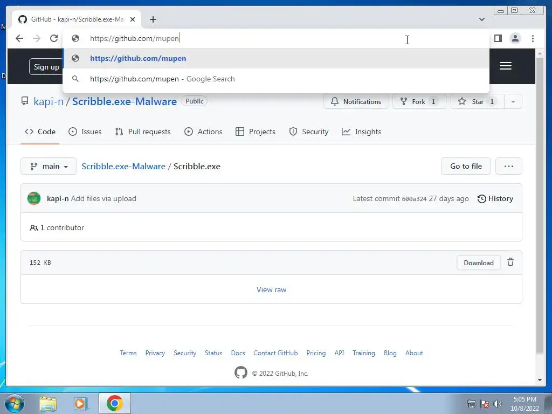
Task: Open the API footer link
Action: (x=340, y=353)
